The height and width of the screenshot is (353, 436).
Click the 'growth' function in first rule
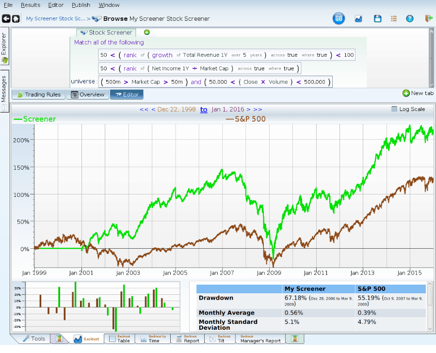[162, 55]
